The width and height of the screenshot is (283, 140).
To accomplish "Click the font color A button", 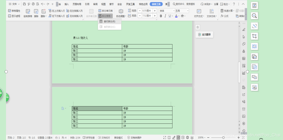I will [176, 16].
